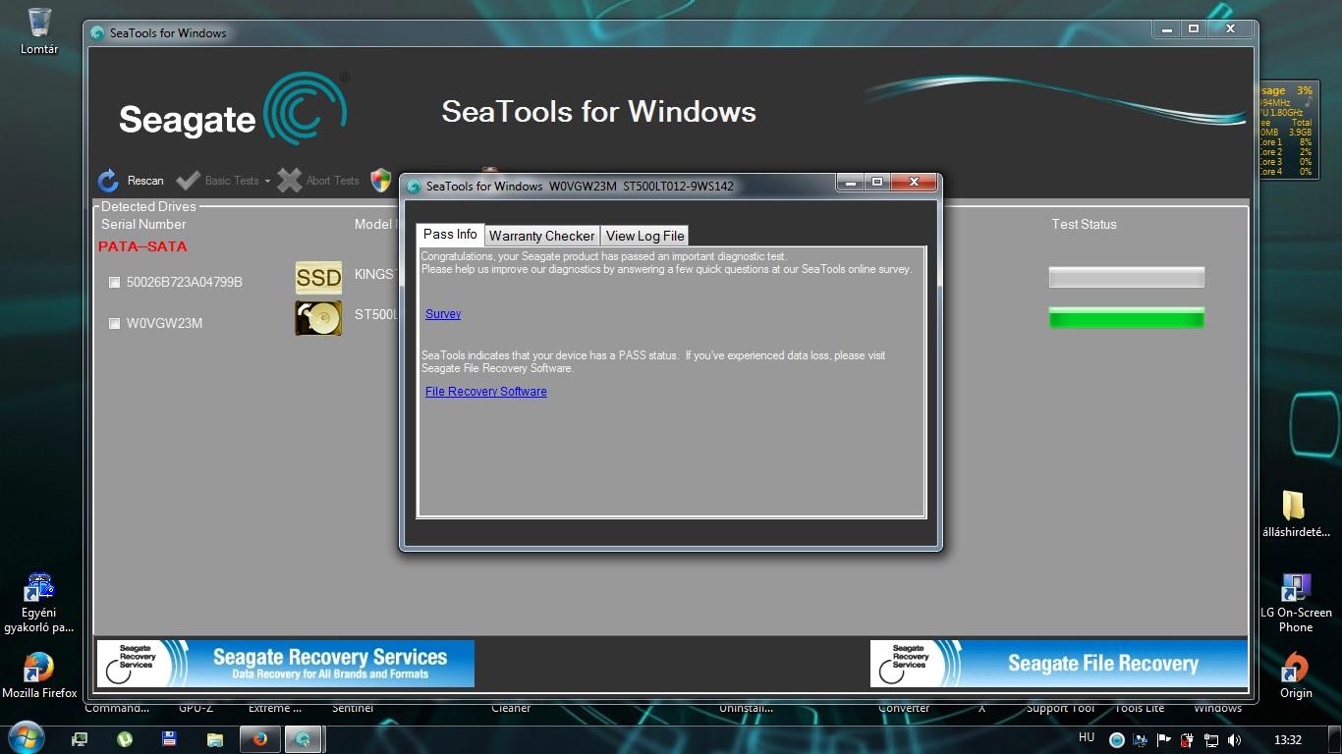
Task: Open the File Recovery Software link
Action: coord(485,392)
